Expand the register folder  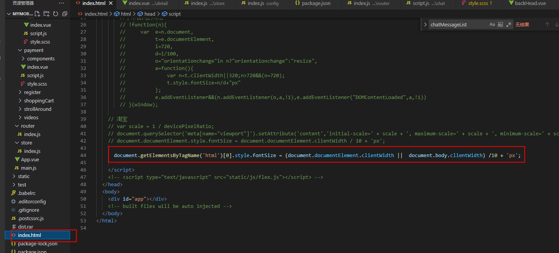[x=20, y=92]
